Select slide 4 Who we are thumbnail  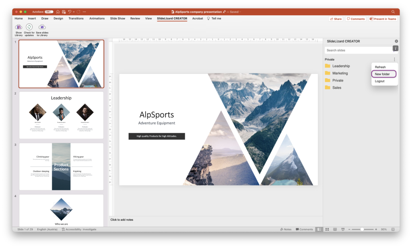click(61, 210)
